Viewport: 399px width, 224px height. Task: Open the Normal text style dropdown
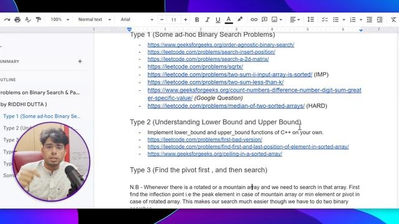click(94, 19)
